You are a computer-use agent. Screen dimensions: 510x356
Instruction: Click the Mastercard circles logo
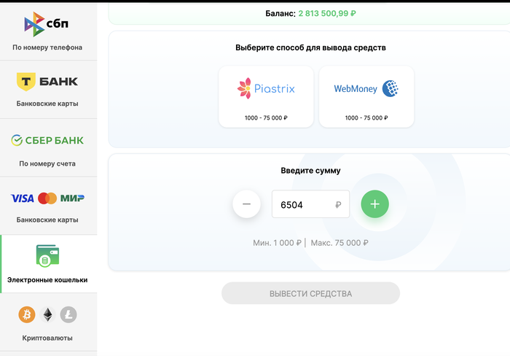tap(47, 198)
